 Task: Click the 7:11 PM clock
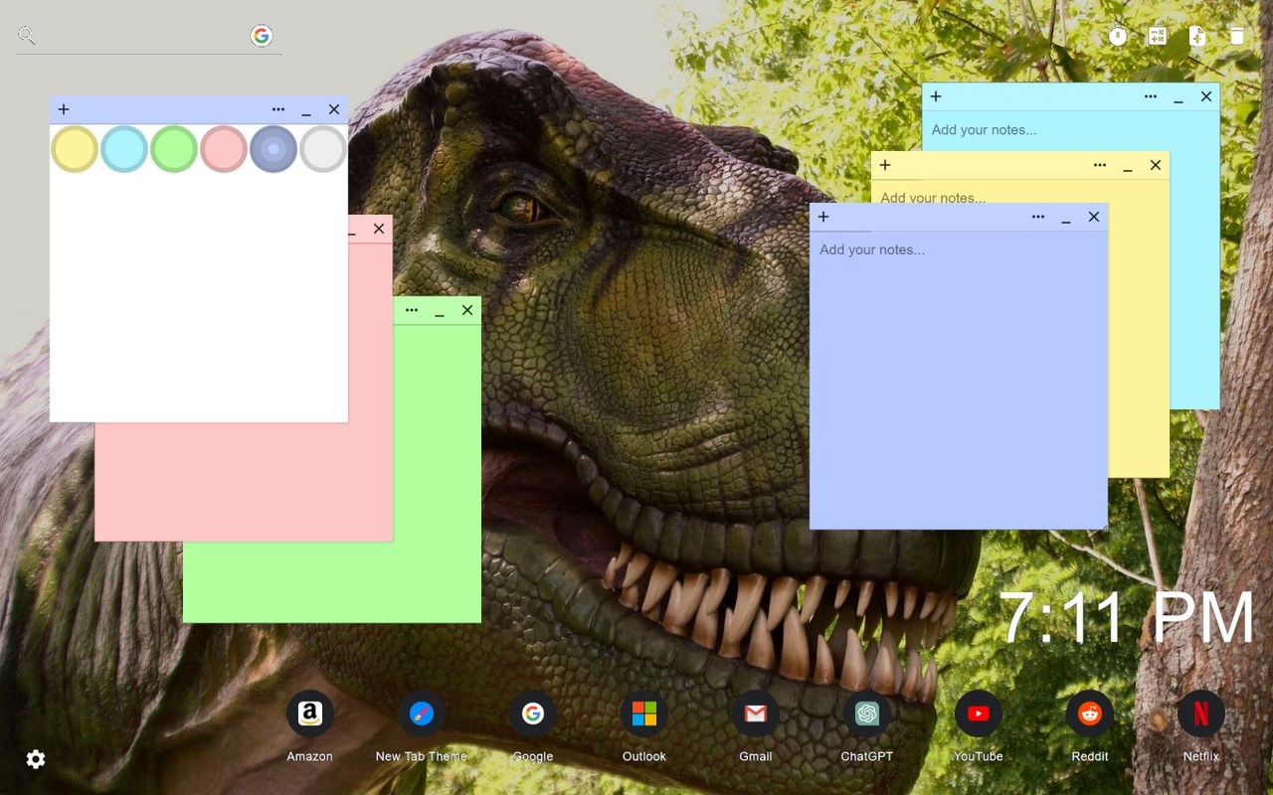[x=1128, y=618]
